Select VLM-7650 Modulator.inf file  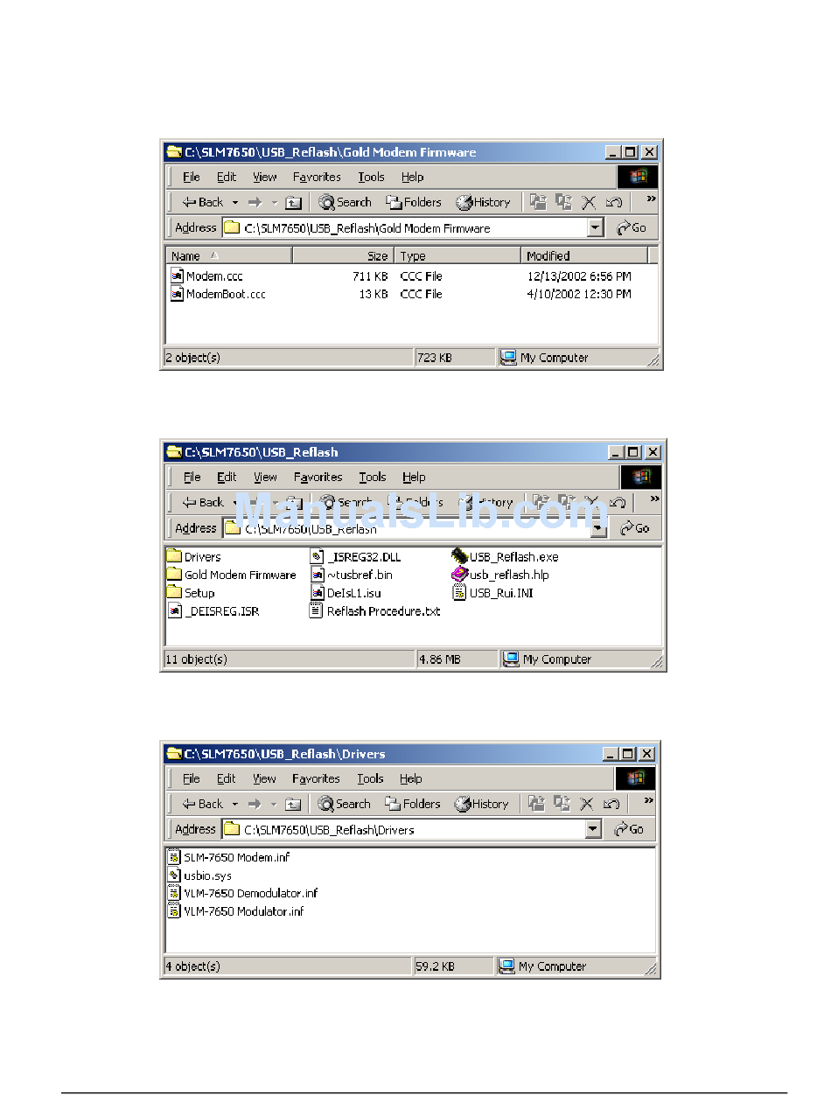236,912
